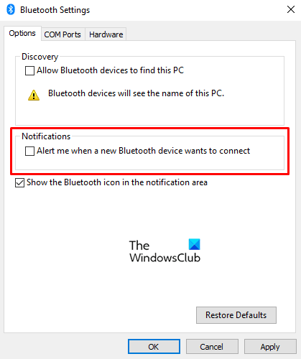Click the Bluetooth icon in the title bar

(x=11, y=10)
